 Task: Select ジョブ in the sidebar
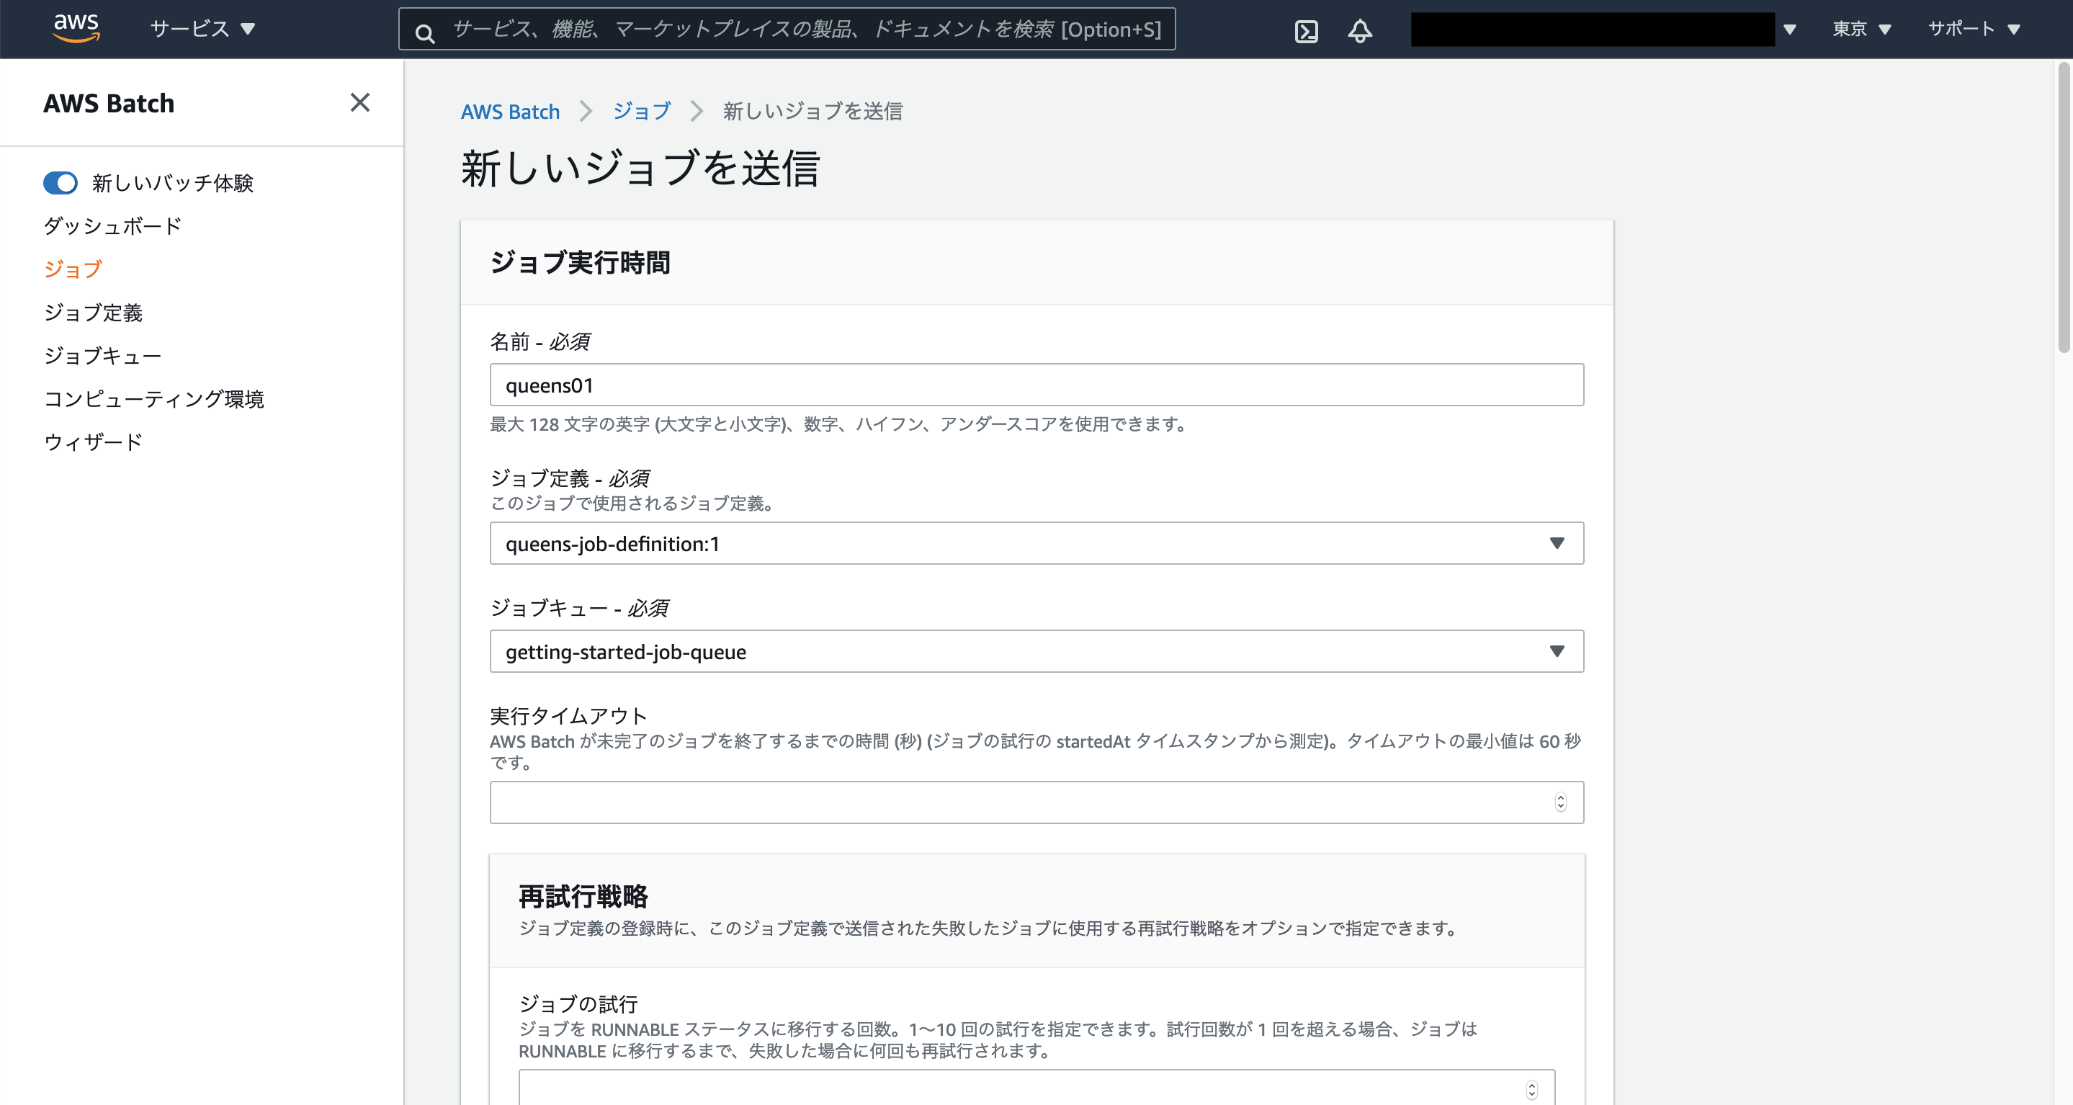click(x=73, y=269)
